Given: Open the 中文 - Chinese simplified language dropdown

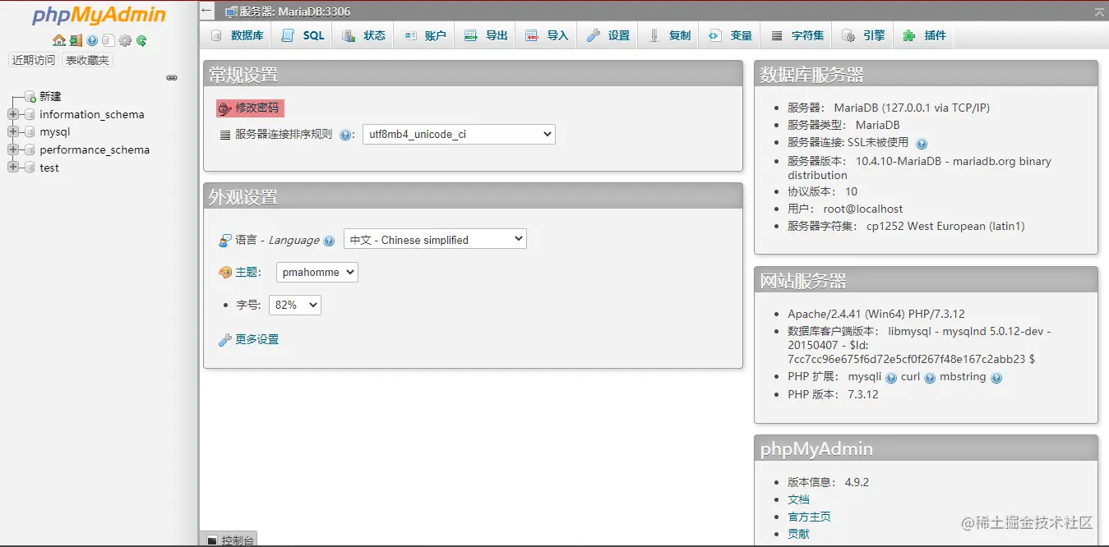Looking at the screenshot, I should click(x=435, y=239).
